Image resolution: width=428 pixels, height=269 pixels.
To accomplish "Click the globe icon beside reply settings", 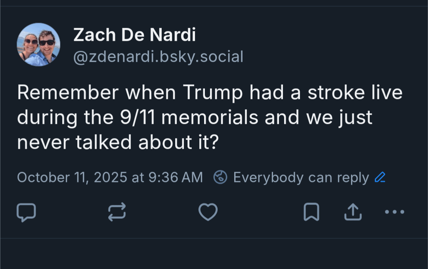I will 220,178.
